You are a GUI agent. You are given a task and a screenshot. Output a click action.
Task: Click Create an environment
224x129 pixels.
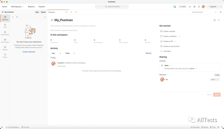point(170,46)
